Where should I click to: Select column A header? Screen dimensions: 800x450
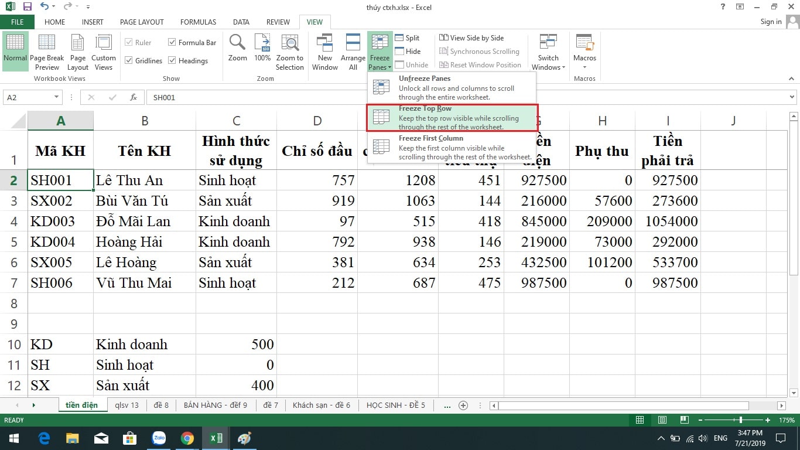pos(60,121)
